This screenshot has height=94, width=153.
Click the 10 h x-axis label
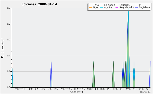70,89
